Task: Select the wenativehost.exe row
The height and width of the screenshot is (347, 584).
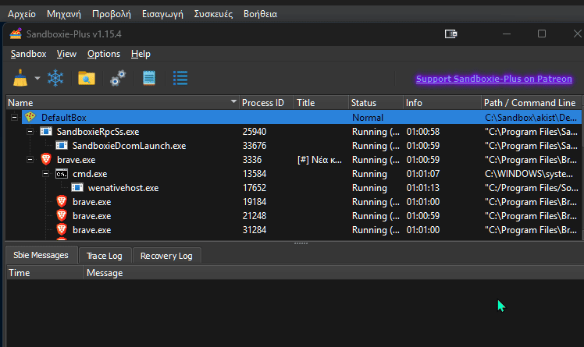Action: [294, 188]
